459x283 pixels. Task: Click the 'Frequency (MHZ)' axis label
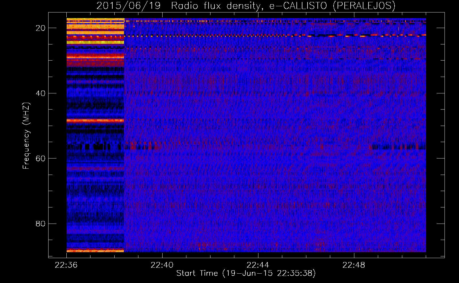pyautogui.click(x=26, y=136)
